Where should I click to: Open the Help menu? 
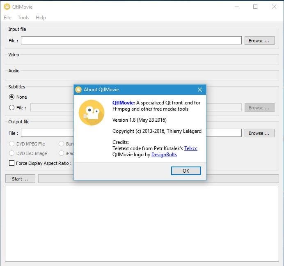tap(41, 18)
